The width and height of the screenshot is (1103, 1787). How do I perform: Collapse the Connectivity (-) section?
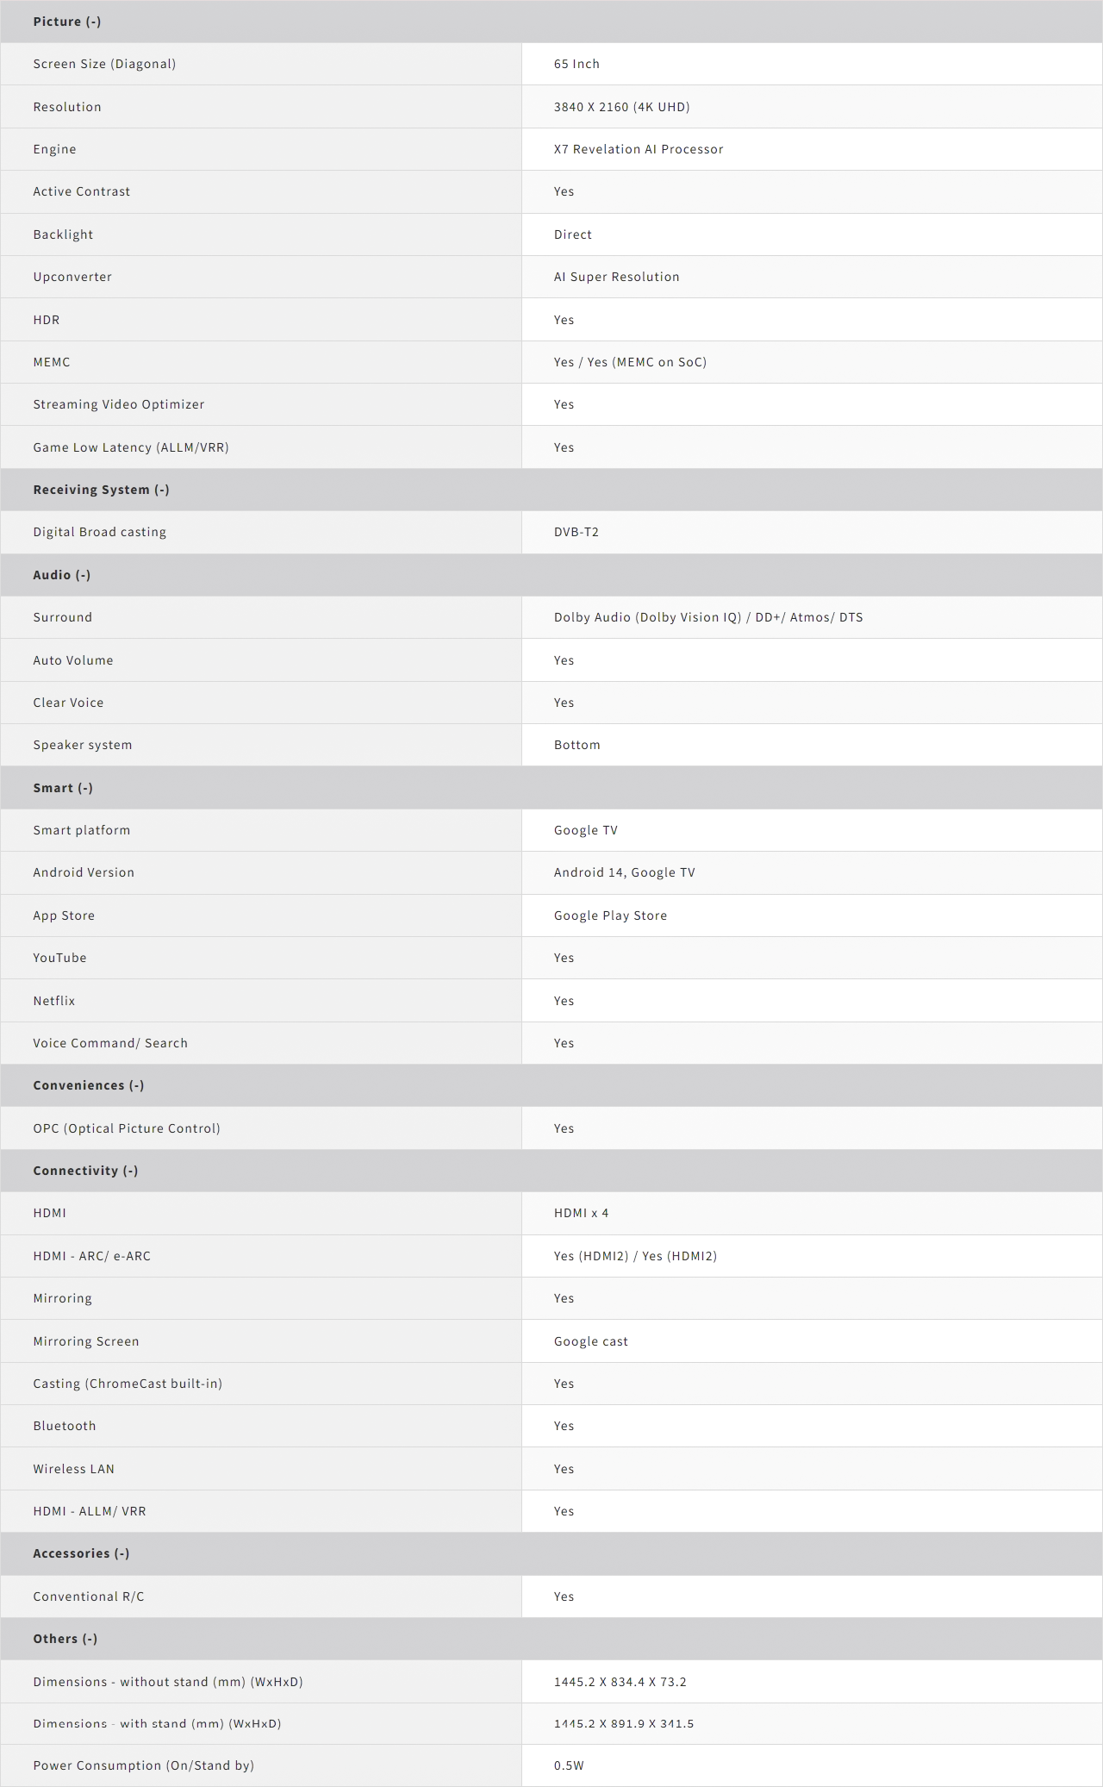[85, 1171]
